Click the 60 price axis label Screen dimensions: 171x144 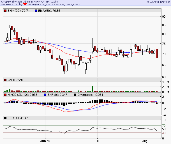pos(164,77)
